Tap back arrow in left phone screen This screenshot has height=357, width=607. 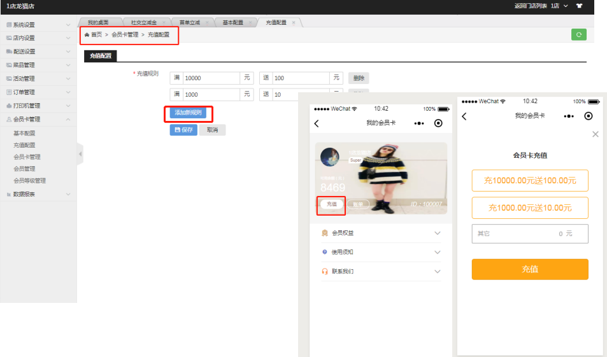coord(317,123)
